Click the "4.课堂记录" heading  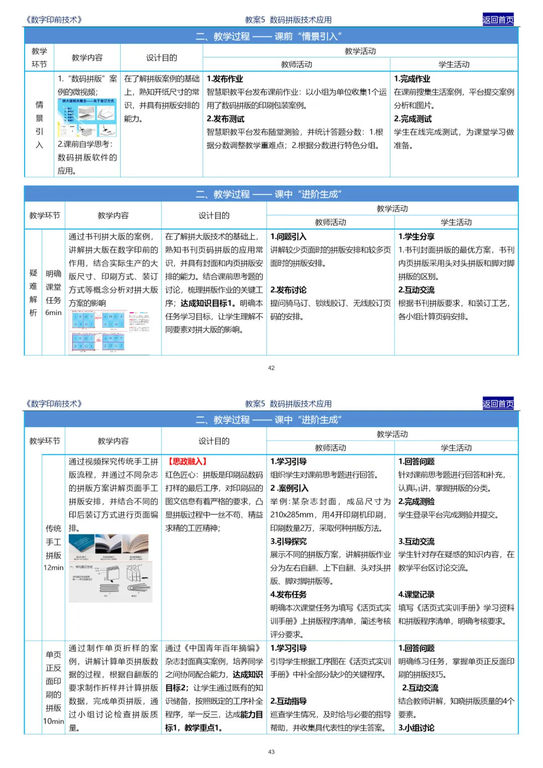416,594
